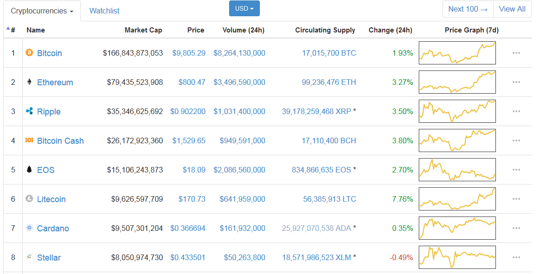Click the Bitcoin Cash logo icon

click(29, 140)
